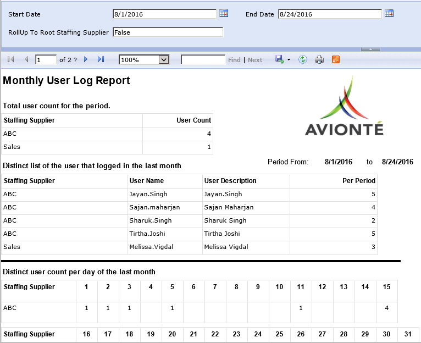The height and width of the screenshot is (343, 421).
Task: Click ABC count 4 under day 15
Action: tap(386, 308)
